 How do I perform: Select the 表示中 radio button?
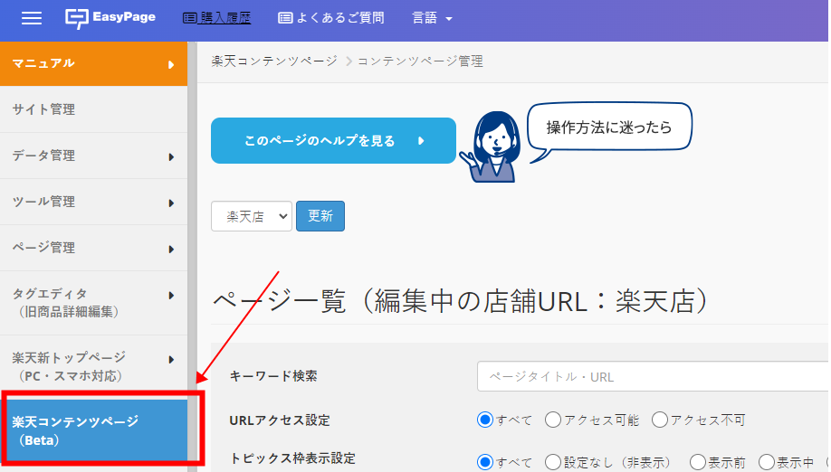click(x=767, y=462)
